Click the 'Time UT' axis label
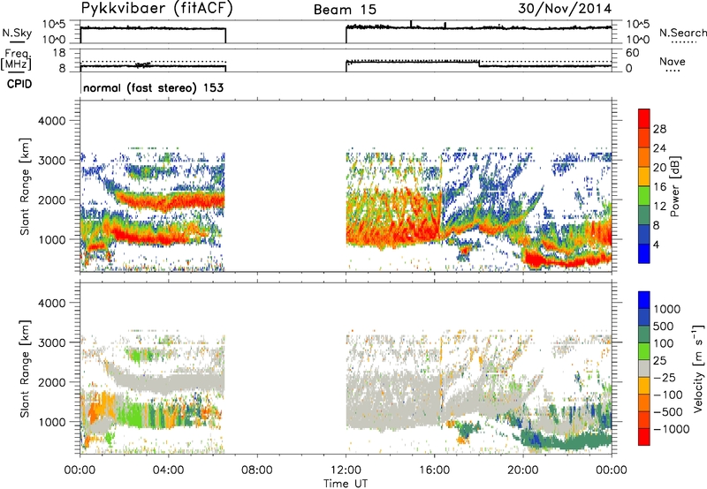This screenshot has height=489, width=707. point(346,484)
